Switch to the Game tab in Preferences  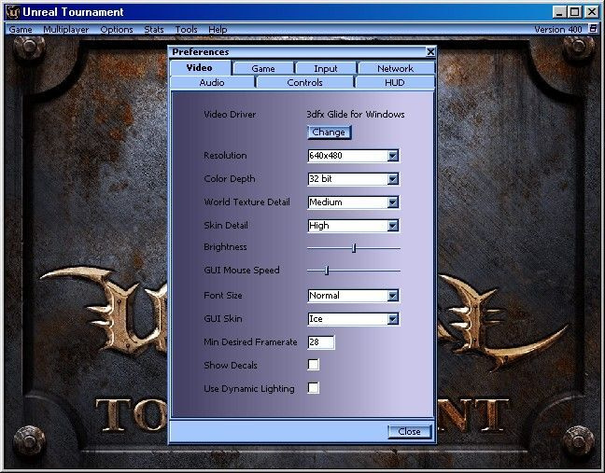tap(263, 69)
